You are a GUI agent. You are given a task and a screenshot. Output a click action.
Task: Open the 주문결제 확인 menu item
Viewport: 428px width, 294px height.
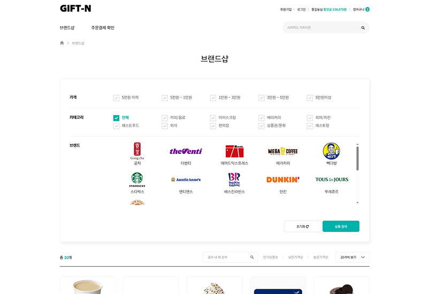pyautogui.click(x=103, y=28)
